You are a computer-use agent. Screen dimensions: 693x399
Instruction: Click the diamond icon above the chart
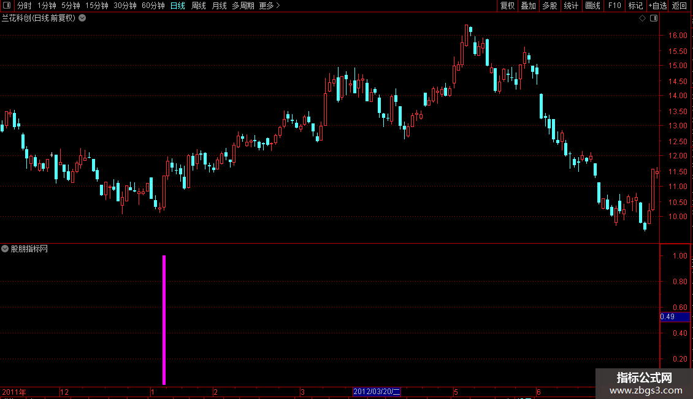(643, 18)
